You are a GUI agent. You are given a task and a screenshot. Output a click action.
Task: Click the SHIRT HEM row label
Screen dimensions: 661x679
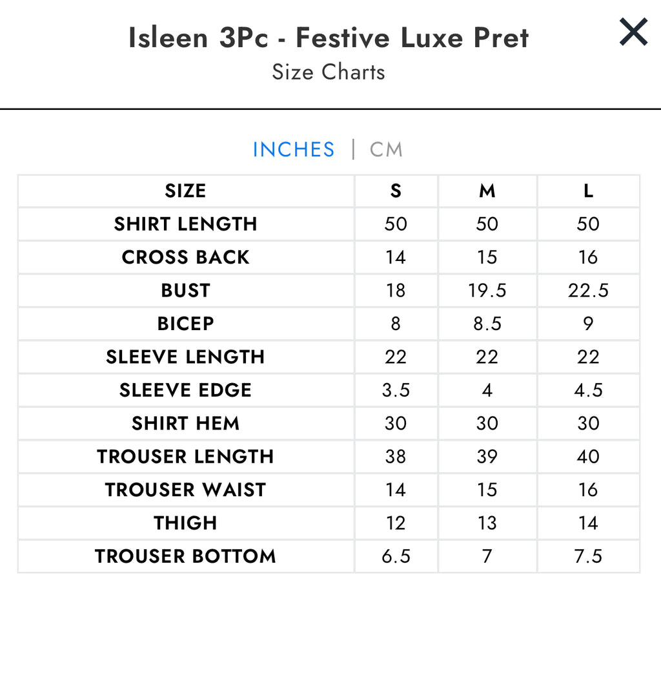[x=185, y=423]
